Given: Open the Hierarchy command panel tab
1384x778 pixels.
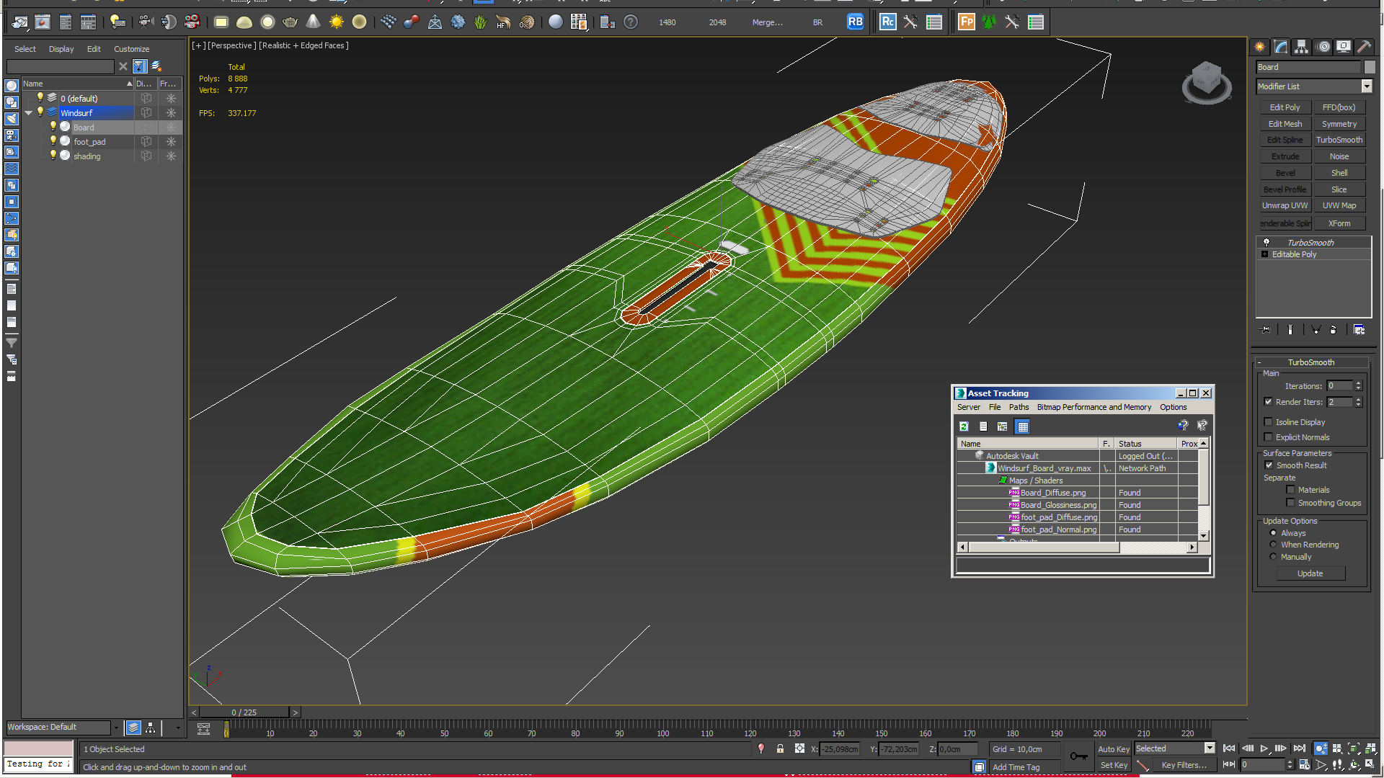Looking at the screenshot, I should (x=1301, y=47).
